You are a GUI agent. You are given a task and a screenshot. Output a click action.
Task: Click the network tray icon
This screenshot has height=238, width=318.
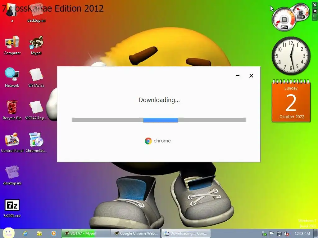click(279, 234)
